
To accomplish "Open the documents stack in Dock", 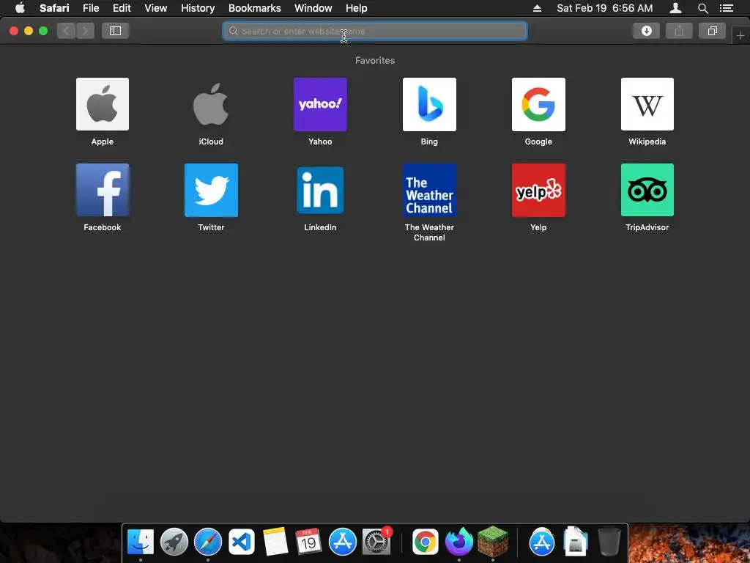I will [576, 542].
